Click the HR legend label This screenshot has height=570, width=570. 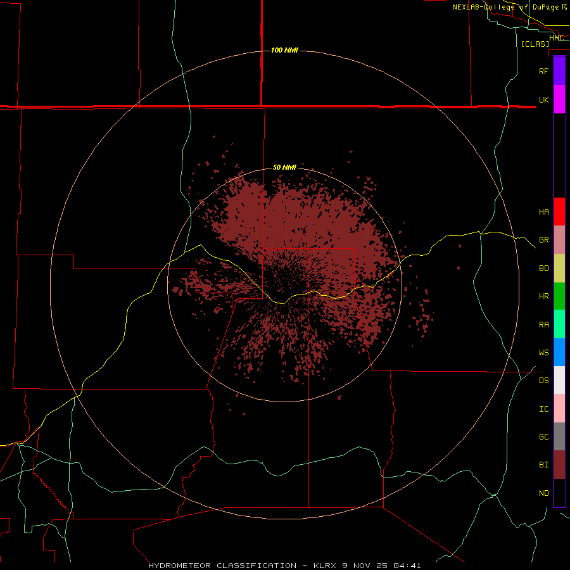(543, 296)
